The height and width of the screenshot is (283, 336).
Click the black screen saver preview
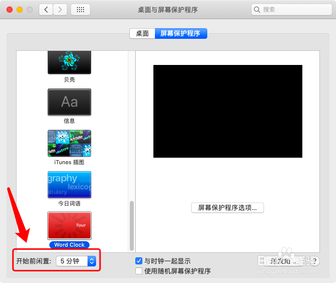pyautogui.click(x=228, y=111)
